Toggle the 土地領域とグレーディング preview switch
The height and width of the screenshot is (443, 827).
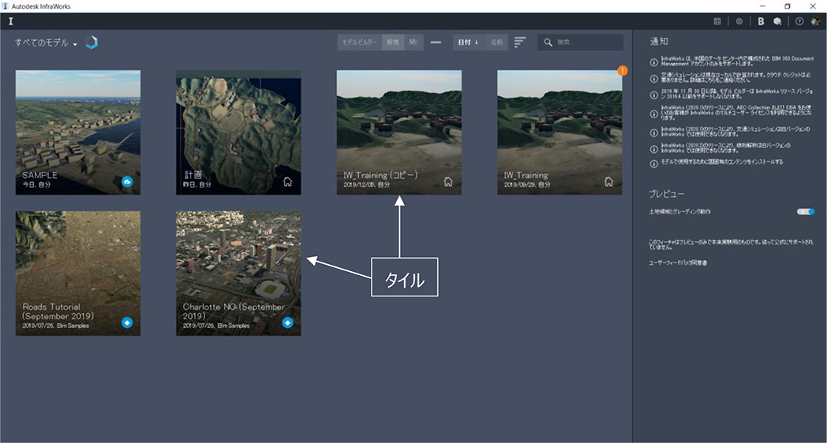pos(806,211)
